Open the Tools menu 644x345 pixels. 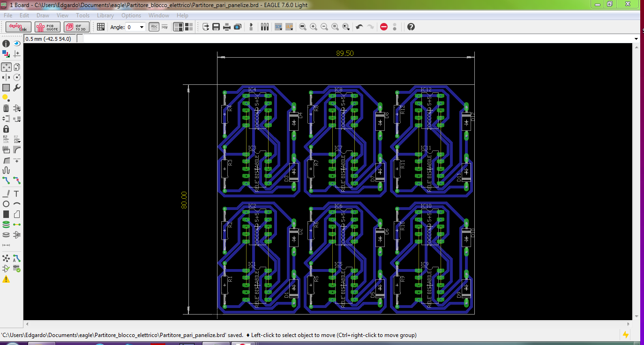82,15
